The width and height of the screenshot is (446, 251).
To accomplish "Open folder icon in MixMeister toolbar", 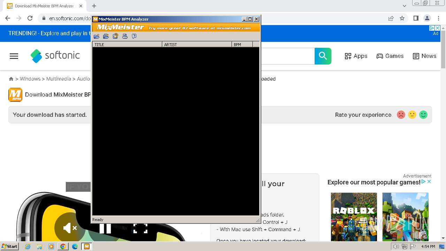I will (x=97, y=36).
